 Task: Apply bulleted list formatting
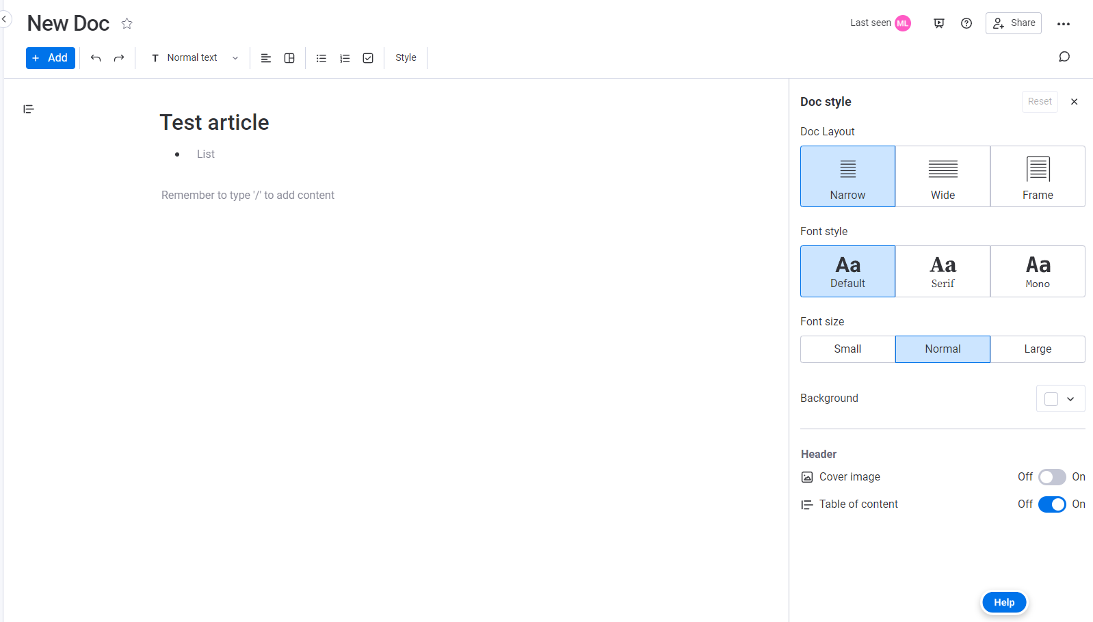tap(321, 58)
